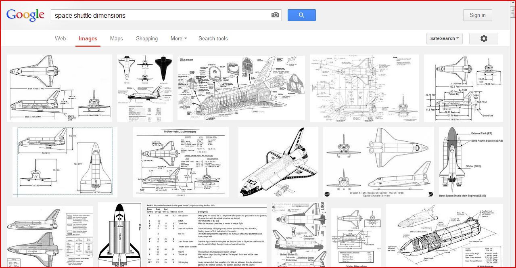
Task: Open the SafeSearch dropdown
Action: (444, 38)
